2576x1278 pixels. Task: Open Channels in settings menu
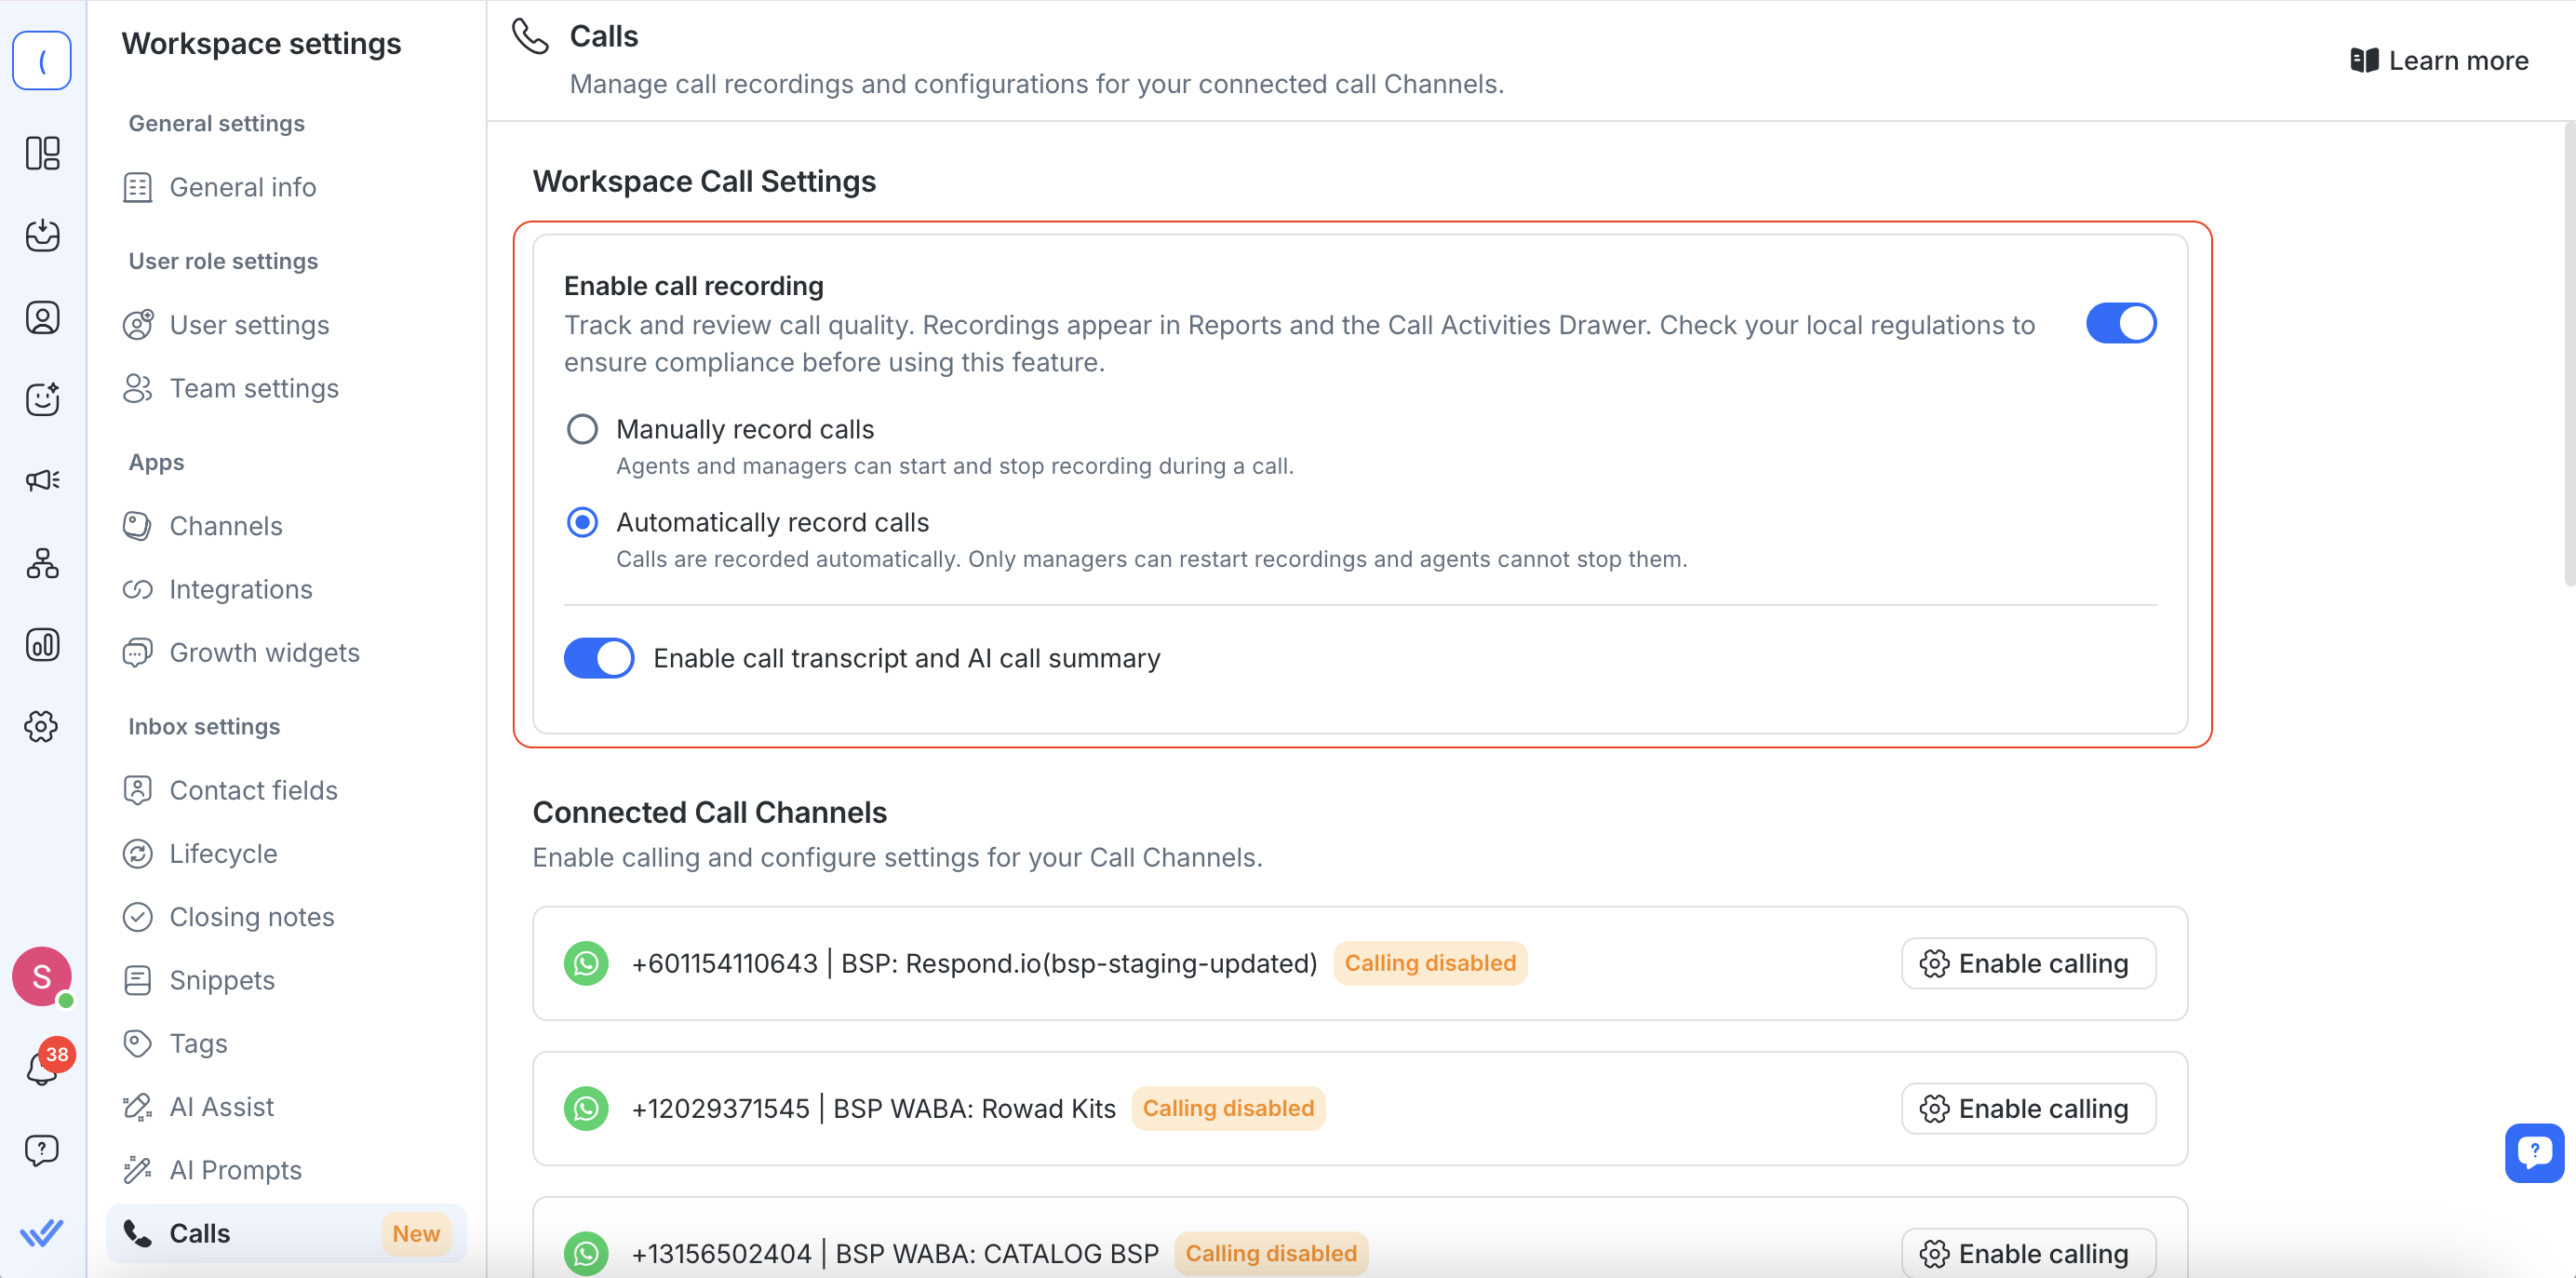225,526
